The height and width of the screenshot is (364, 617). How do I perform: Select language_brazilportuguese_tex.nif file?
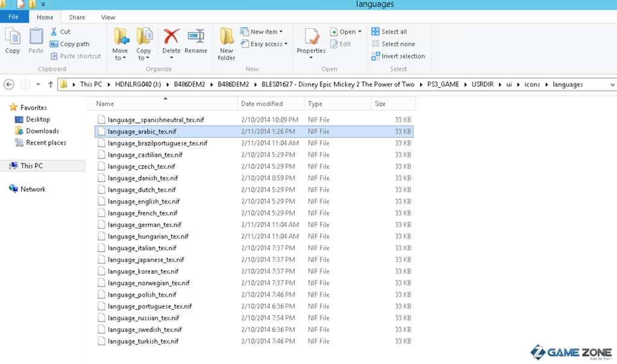(254, 143)
